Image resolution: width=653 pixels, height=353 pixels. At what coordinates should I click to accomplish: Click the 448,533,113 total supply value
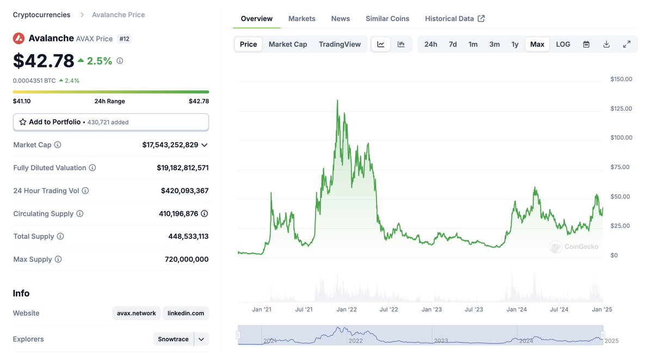(188, 237)
